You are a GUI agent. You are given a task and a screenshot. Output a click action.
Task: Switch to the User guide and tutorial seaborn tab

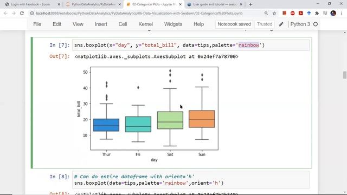(215, 4)
